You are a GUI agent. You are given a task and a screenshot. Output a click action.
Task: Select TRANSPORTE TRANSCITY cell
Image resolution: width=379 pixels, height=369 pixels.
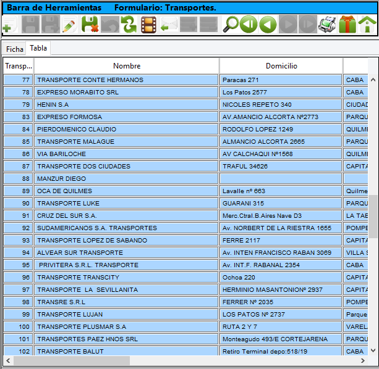[126, 277]
